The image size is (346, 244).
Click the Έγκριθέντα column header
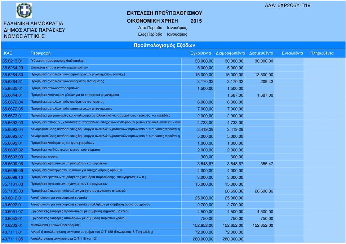pos(200,53)
